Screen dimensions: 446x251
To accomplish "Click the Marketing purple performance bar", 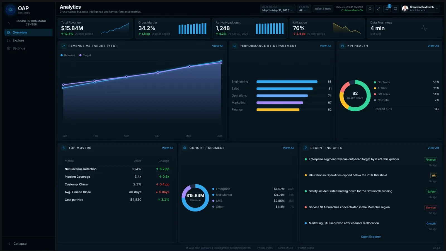I will tap(280, 103).
